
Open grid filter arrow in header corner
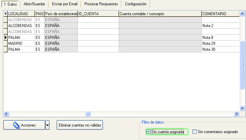click(6, 14)
